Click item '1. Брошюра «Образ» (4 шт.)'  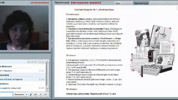click(79, 19)
